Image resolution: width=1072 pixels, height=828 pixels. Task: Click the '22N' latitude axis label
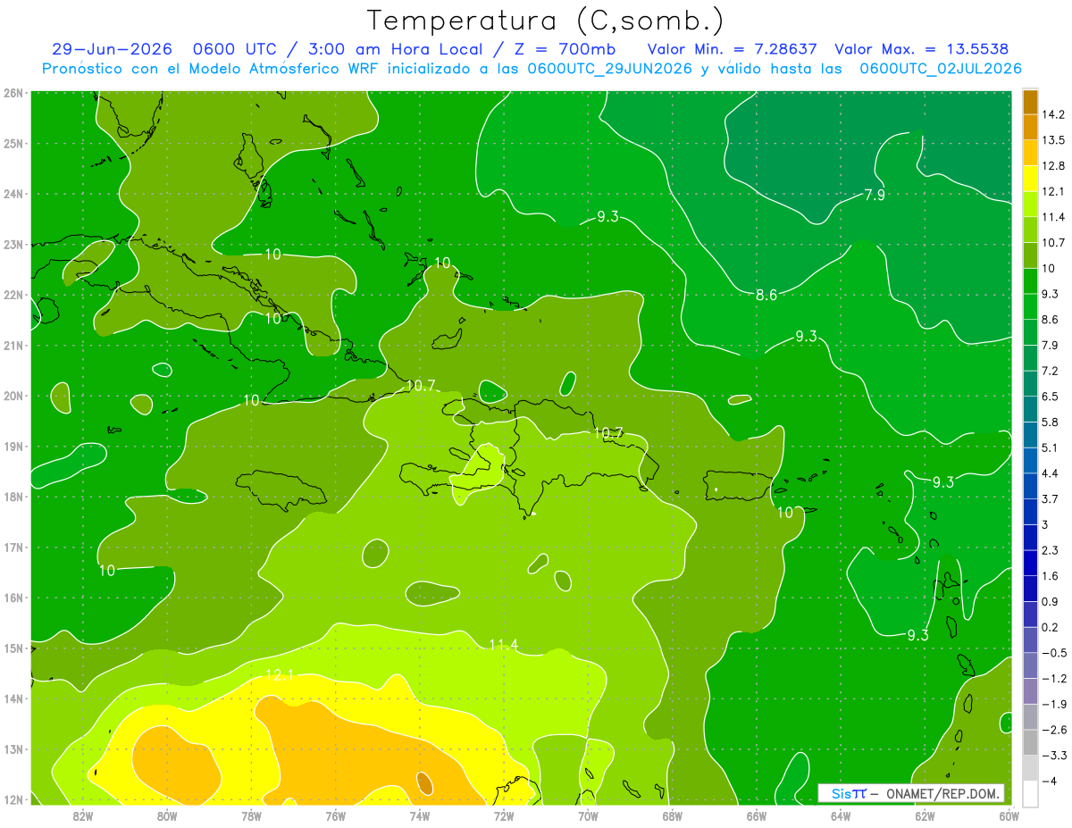pyautogui.click(x=13, y=295)
